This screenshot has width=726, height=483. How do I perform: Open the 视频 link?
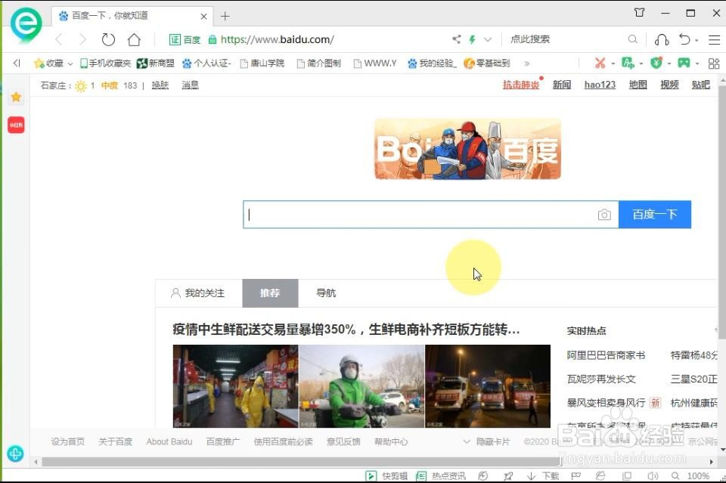coord(669,85)
